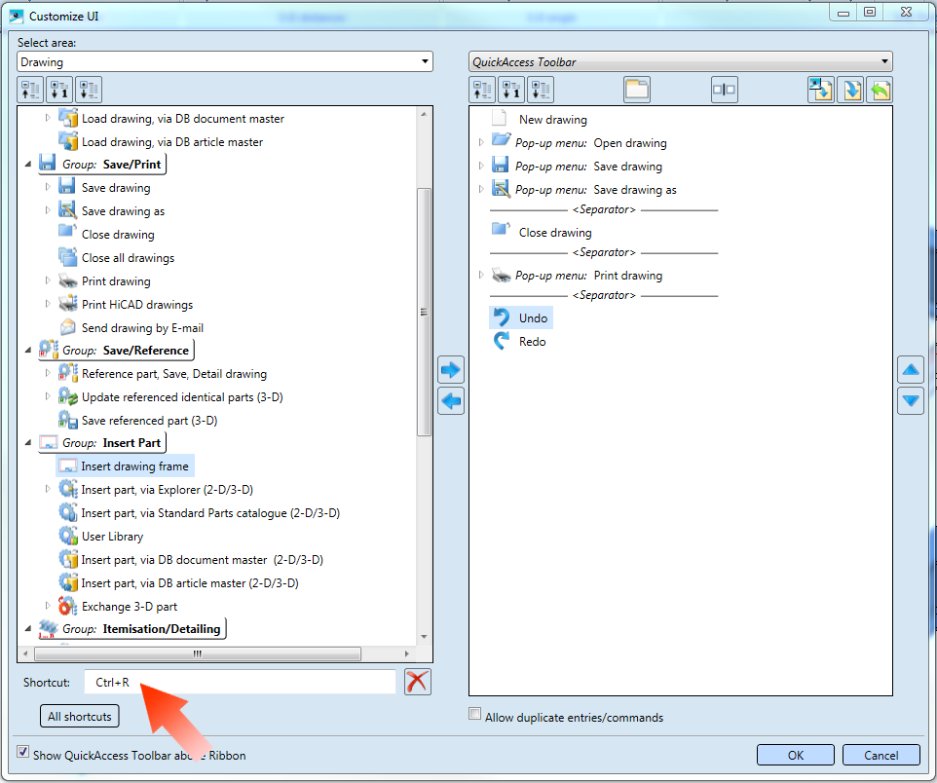Toggle Show QuickAccess Toolbar above Ribbon checkbox
Screen dimensions: 937x783
pos(23,751)
